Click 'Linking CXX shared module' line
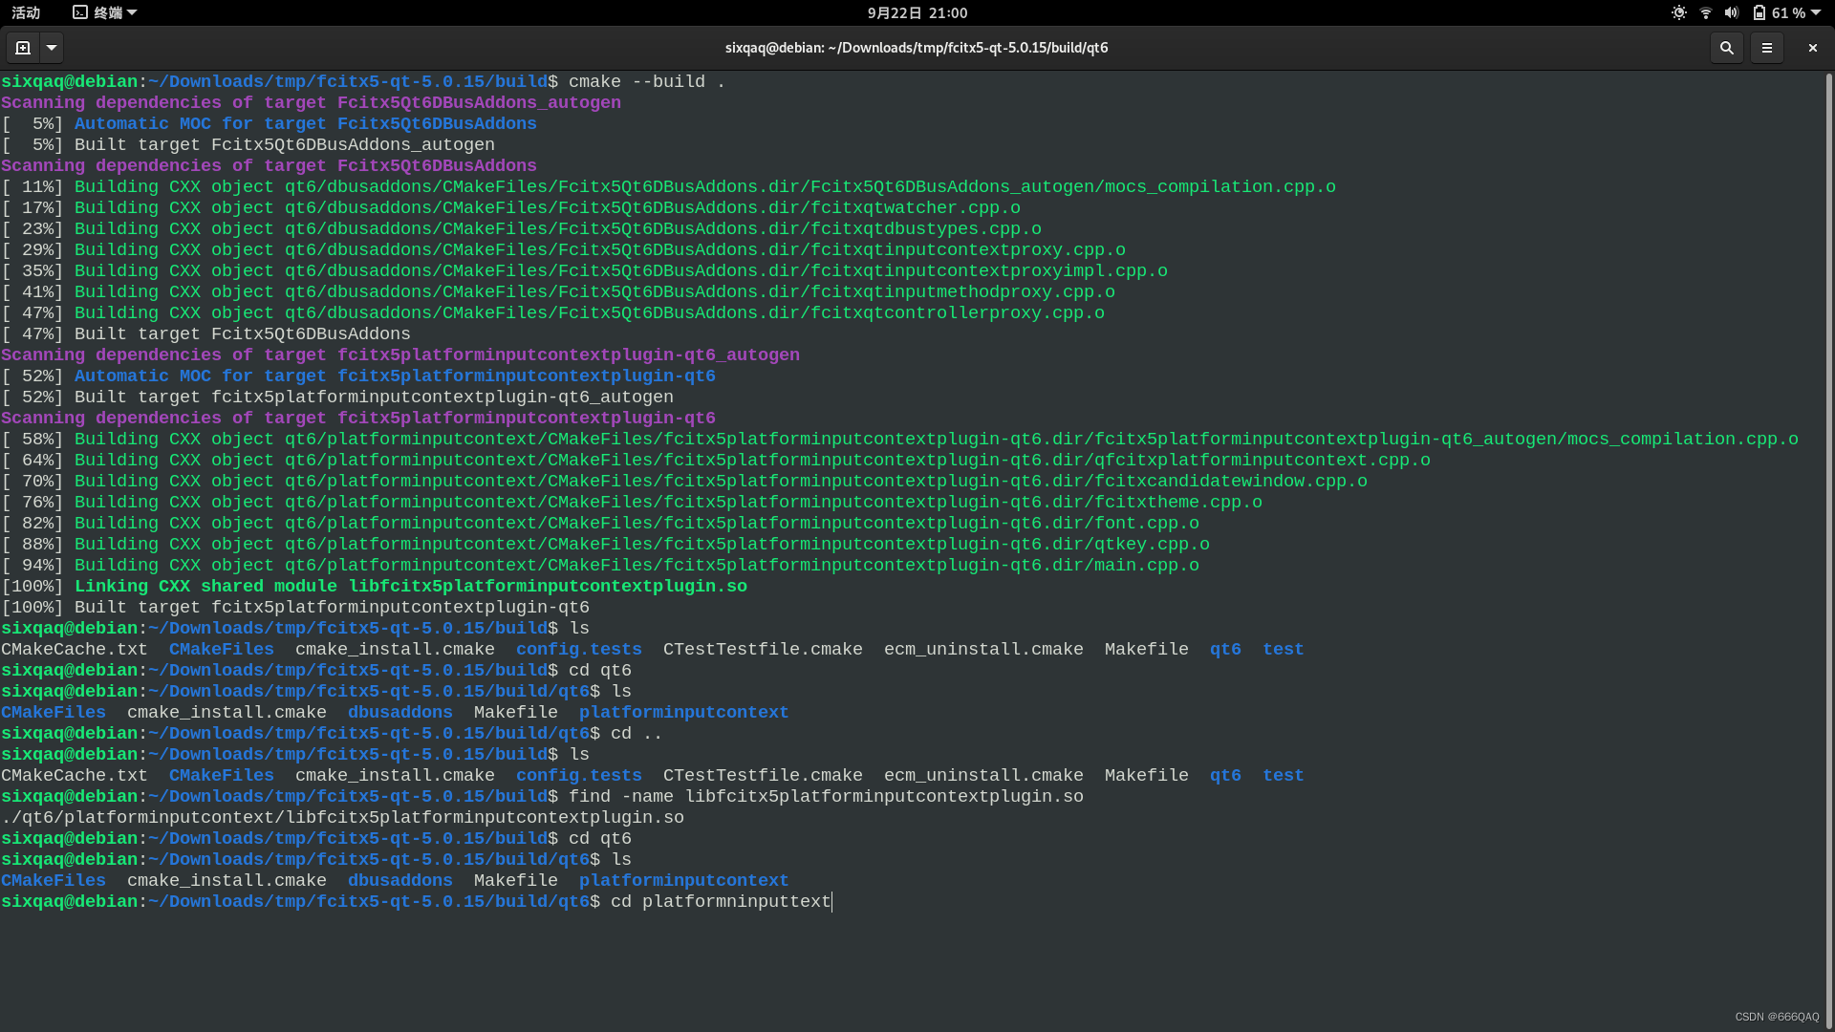This screenshot has width=1835, height=1032. point(374,587)
